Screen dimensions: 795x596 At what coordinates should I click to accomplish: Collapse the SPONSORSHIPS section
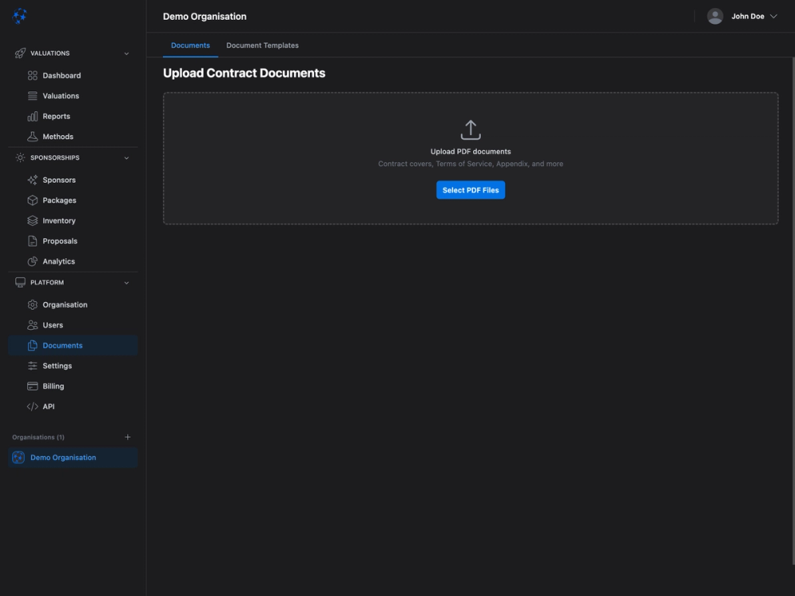point(126,157)
